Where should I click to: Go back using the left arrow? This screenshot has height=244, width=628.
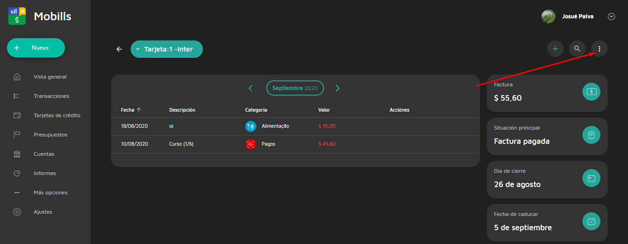click(119, 49)
